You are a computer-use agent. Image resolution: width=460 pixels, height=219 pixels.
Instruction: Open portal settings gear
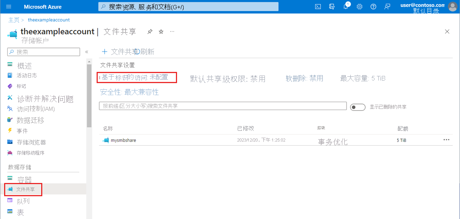coord(360,7)
